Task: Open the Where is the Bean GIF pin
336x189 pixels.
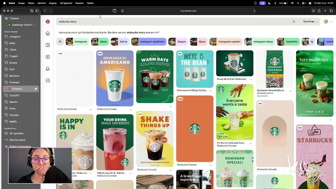Action: (x=195, y=69)
